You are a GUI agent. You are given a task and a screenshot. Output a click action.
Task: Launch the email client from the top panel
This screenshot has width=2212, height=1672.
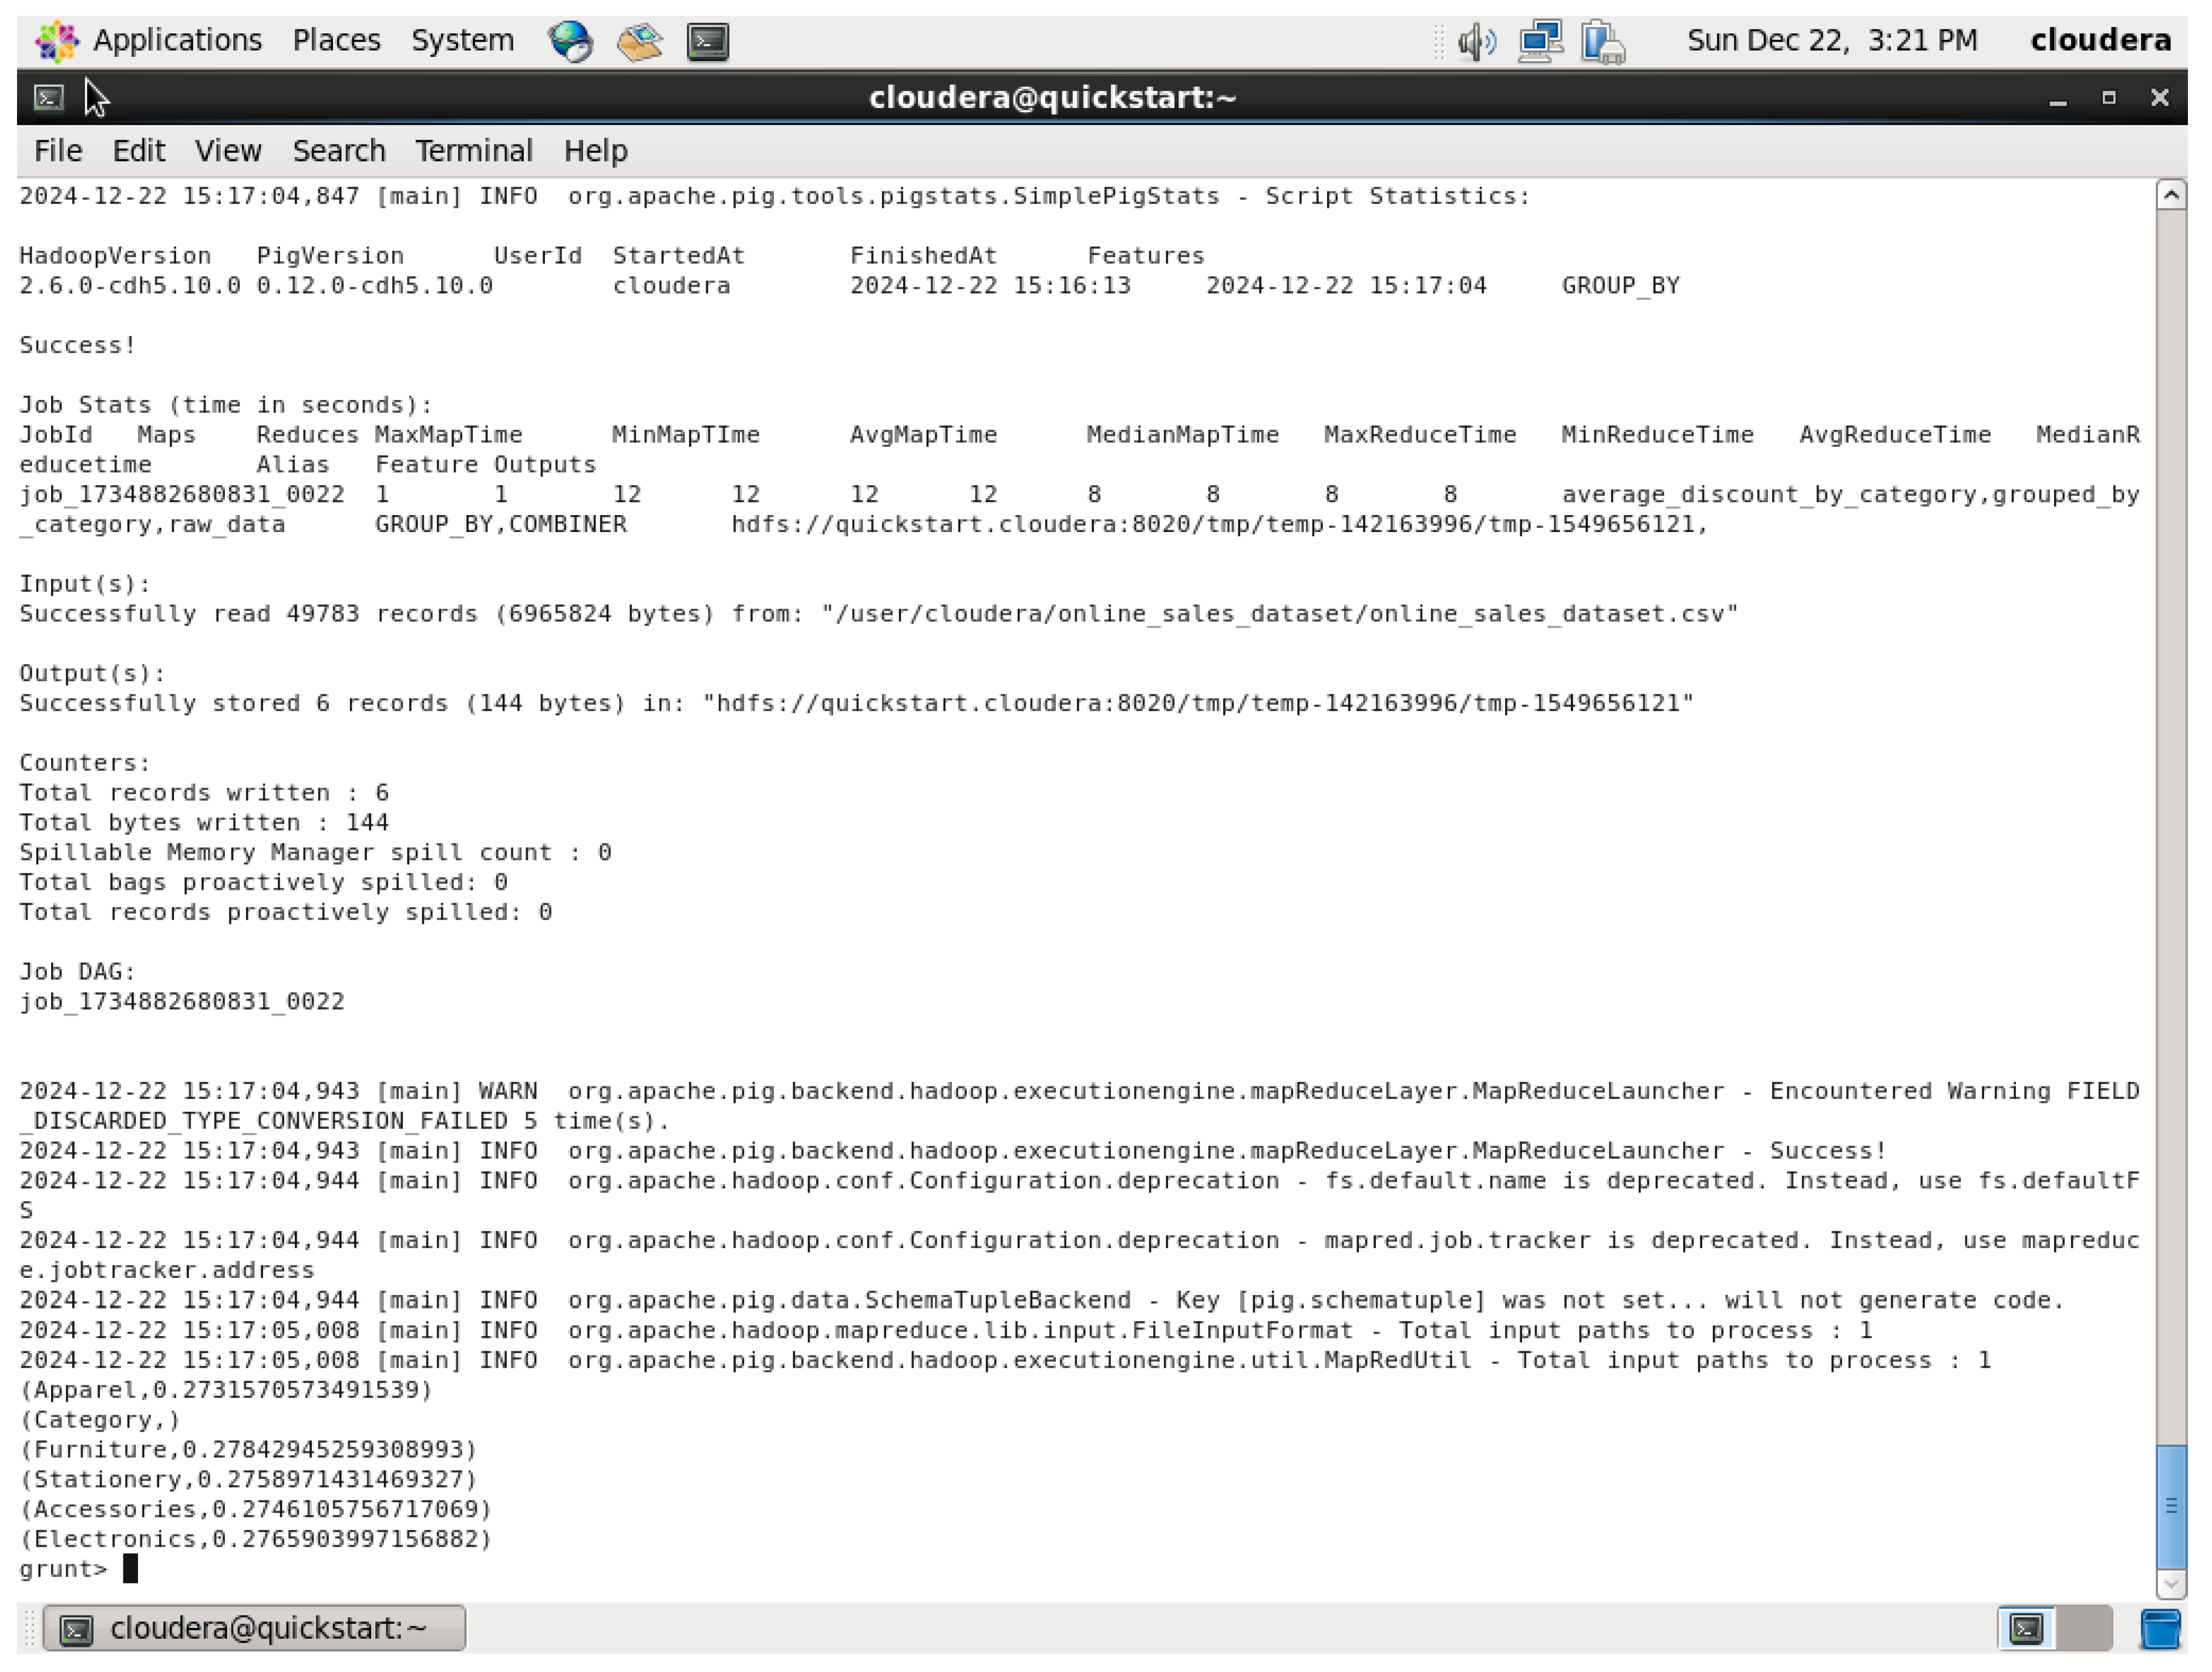pyautogui.click(x=639, y=41)
